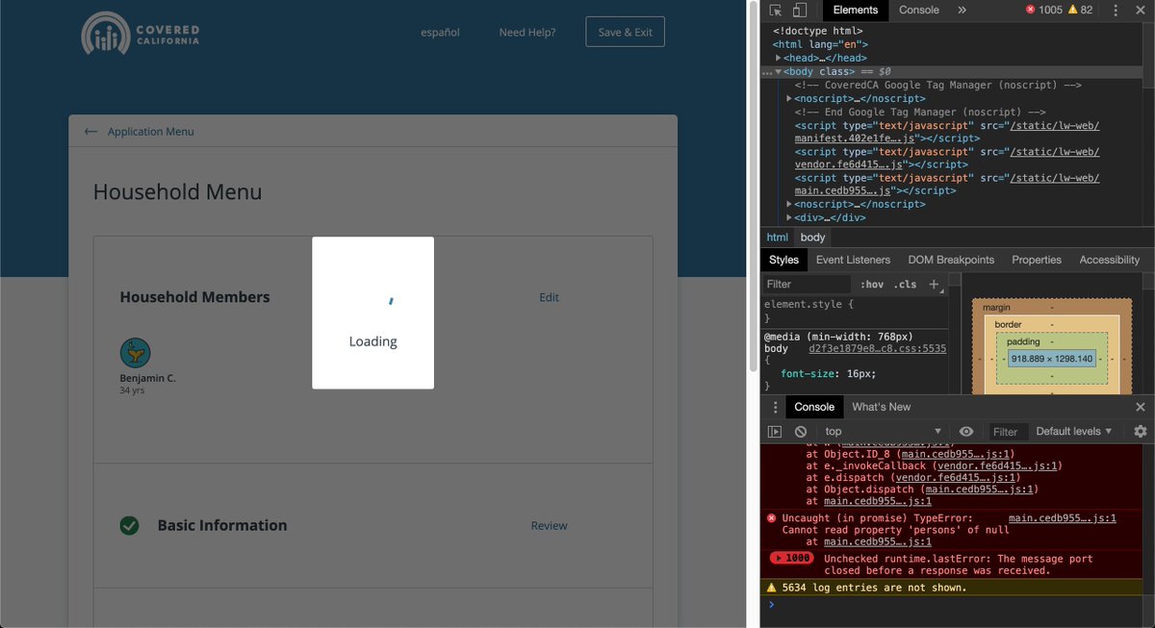Click the red error icon for Uncaught TypeError
This screenshot has height=628, width=1155.
pyautogui.click(x=771, y=517)
